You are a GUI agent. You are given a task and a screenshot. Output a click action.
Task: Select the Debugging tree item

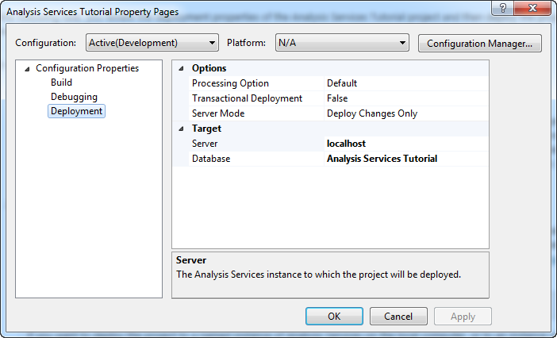pos(74,97)
